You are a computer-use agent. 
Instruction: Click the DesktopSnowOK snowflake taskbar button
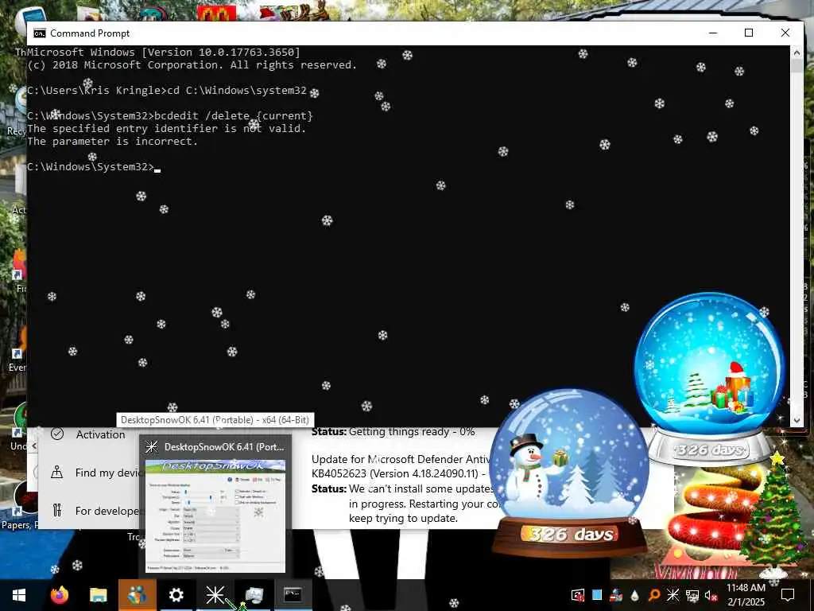tap(215, 595)
